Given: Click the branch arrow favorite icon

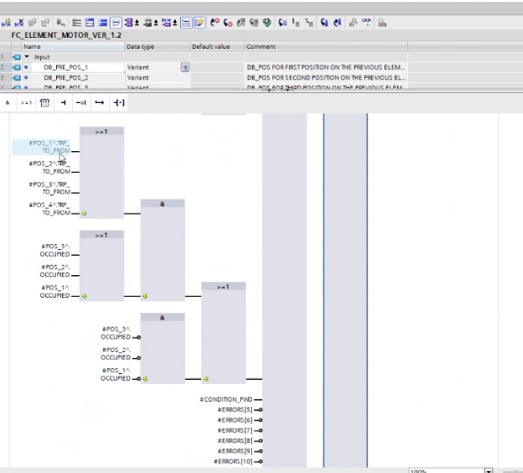Looking at the screenshot, I should [x=99, y=103].
